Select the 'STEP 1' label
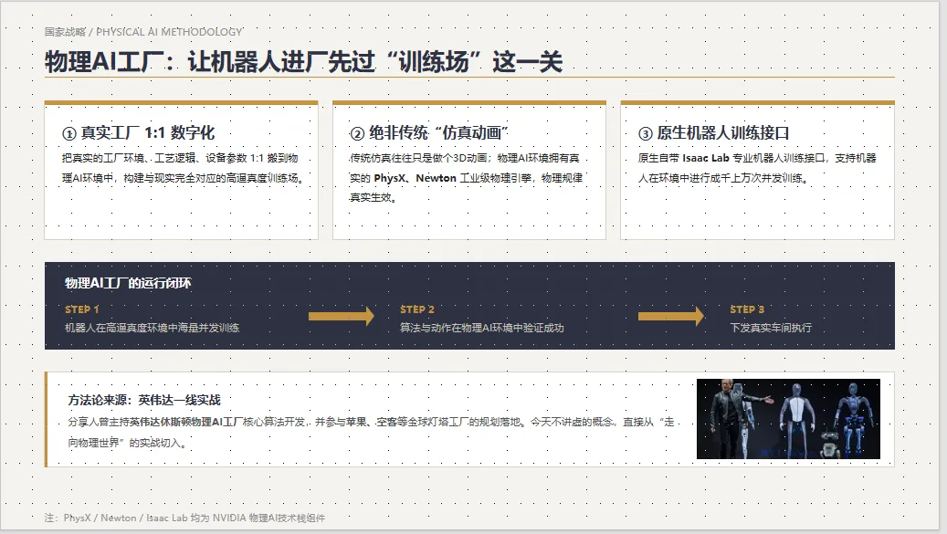Image resolution: width=947 pixels, height=534 pixels. pyautogui.click(x=81, y=309)
